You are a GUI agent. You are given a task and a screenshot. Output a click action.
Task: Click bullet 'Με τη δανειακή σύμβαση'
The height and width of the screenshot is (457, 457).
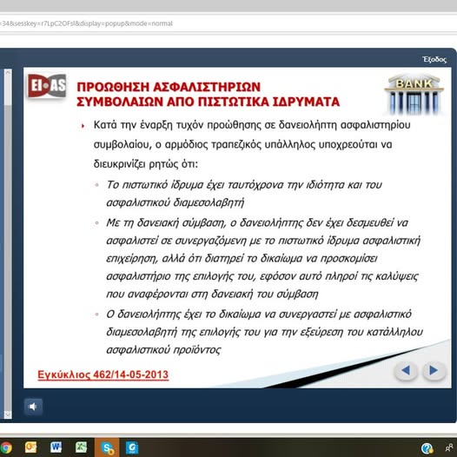[167, 222]
